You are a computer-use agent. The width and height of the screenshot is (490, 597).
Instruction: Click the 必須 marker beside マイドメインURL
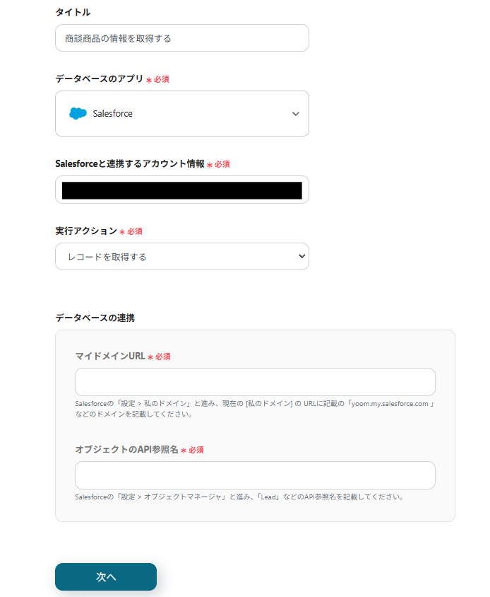click(x=162, y=357)
